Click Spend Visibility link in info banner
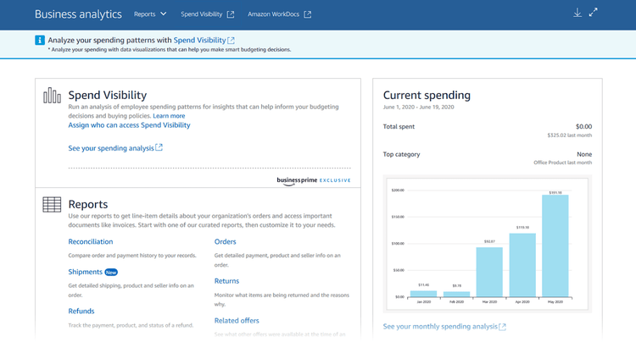Image resolution: width=636 pixels, height=342 pixels. [x=199, y=40]
